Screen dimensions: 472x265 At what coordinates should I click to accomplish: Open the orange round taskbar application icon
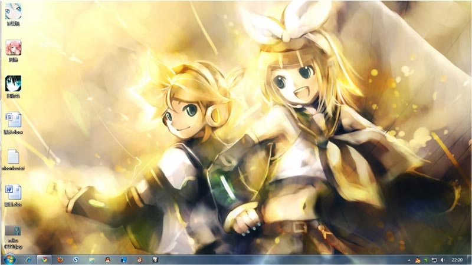[x=139, y=260]
